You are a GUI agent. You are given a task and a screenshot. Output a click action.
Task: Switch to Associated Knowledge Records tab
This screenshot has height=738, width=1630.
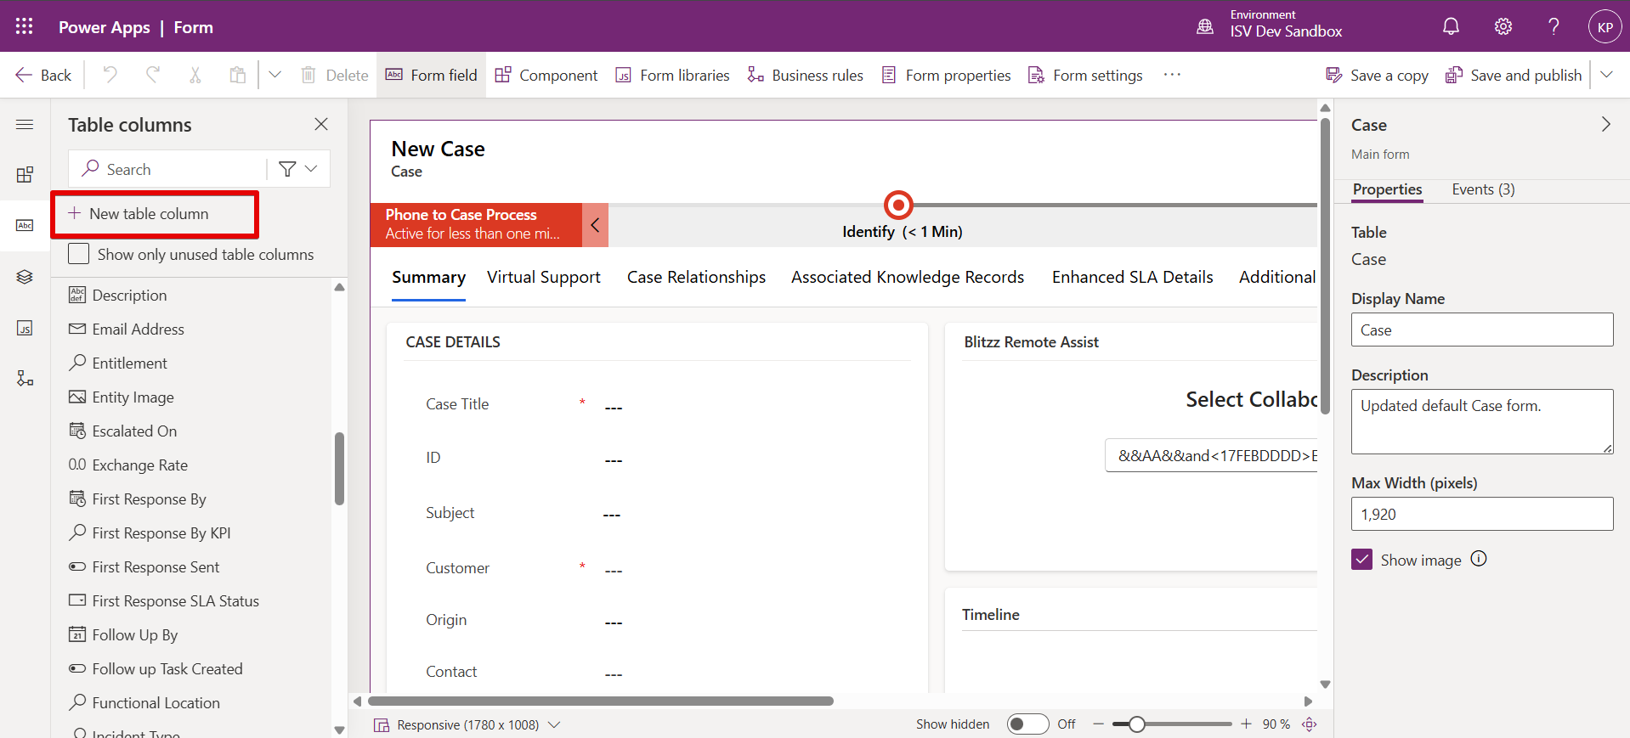coord(908,278)
